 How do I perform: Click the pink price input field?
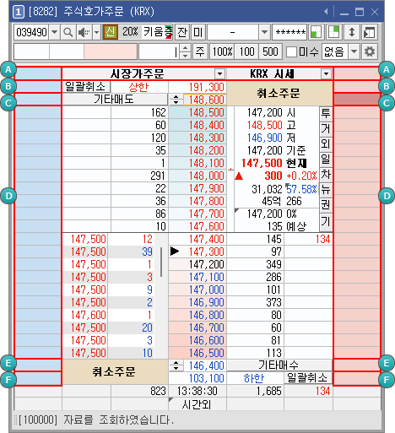pyautogui.click(x=111, y=51)
